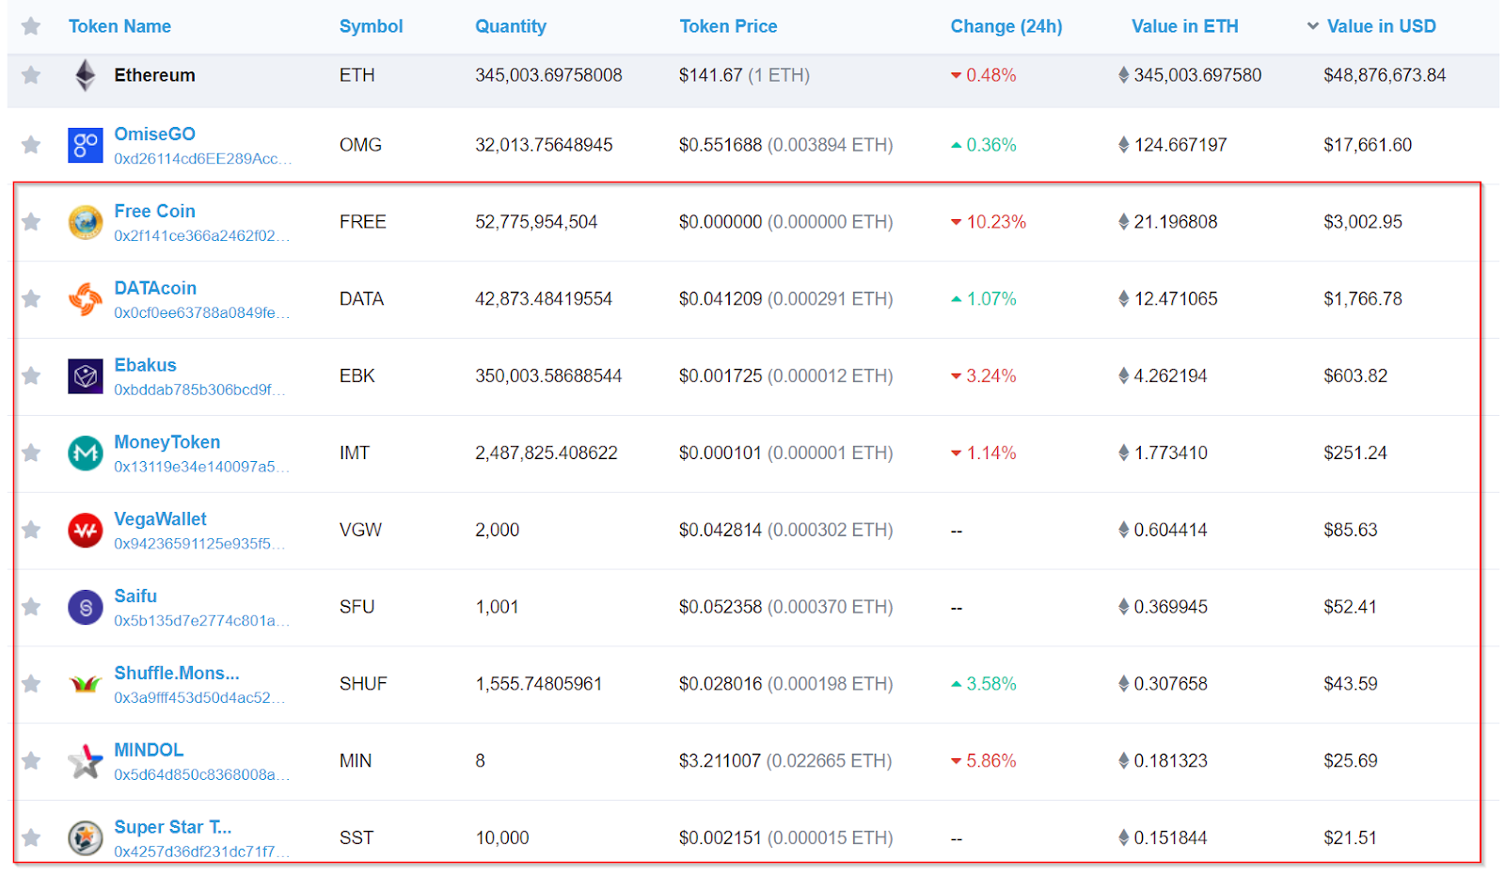Open the Ebakus token link
Screen dimensions: 1505x875
[145, 365]
